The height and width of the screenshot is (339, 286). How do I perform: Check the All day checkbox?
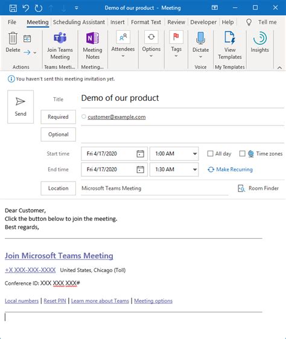click(x=211, y=153)
